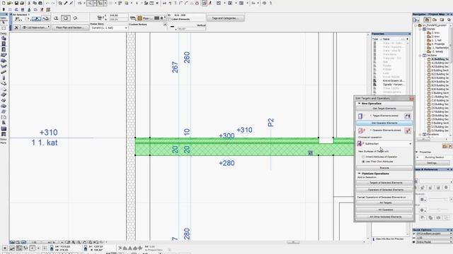453x254 pixels.
Task: Click the All Targets button
Action: coord(384,202)
